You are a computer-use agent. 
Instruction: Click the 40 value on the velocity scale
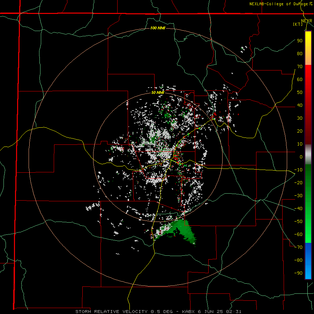click(x=300, y=105)
